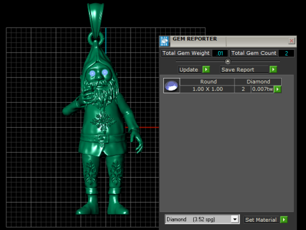Click the Diamond material cell
The width and height of the screenshot is (306, 230).
(x=258, y=82)
